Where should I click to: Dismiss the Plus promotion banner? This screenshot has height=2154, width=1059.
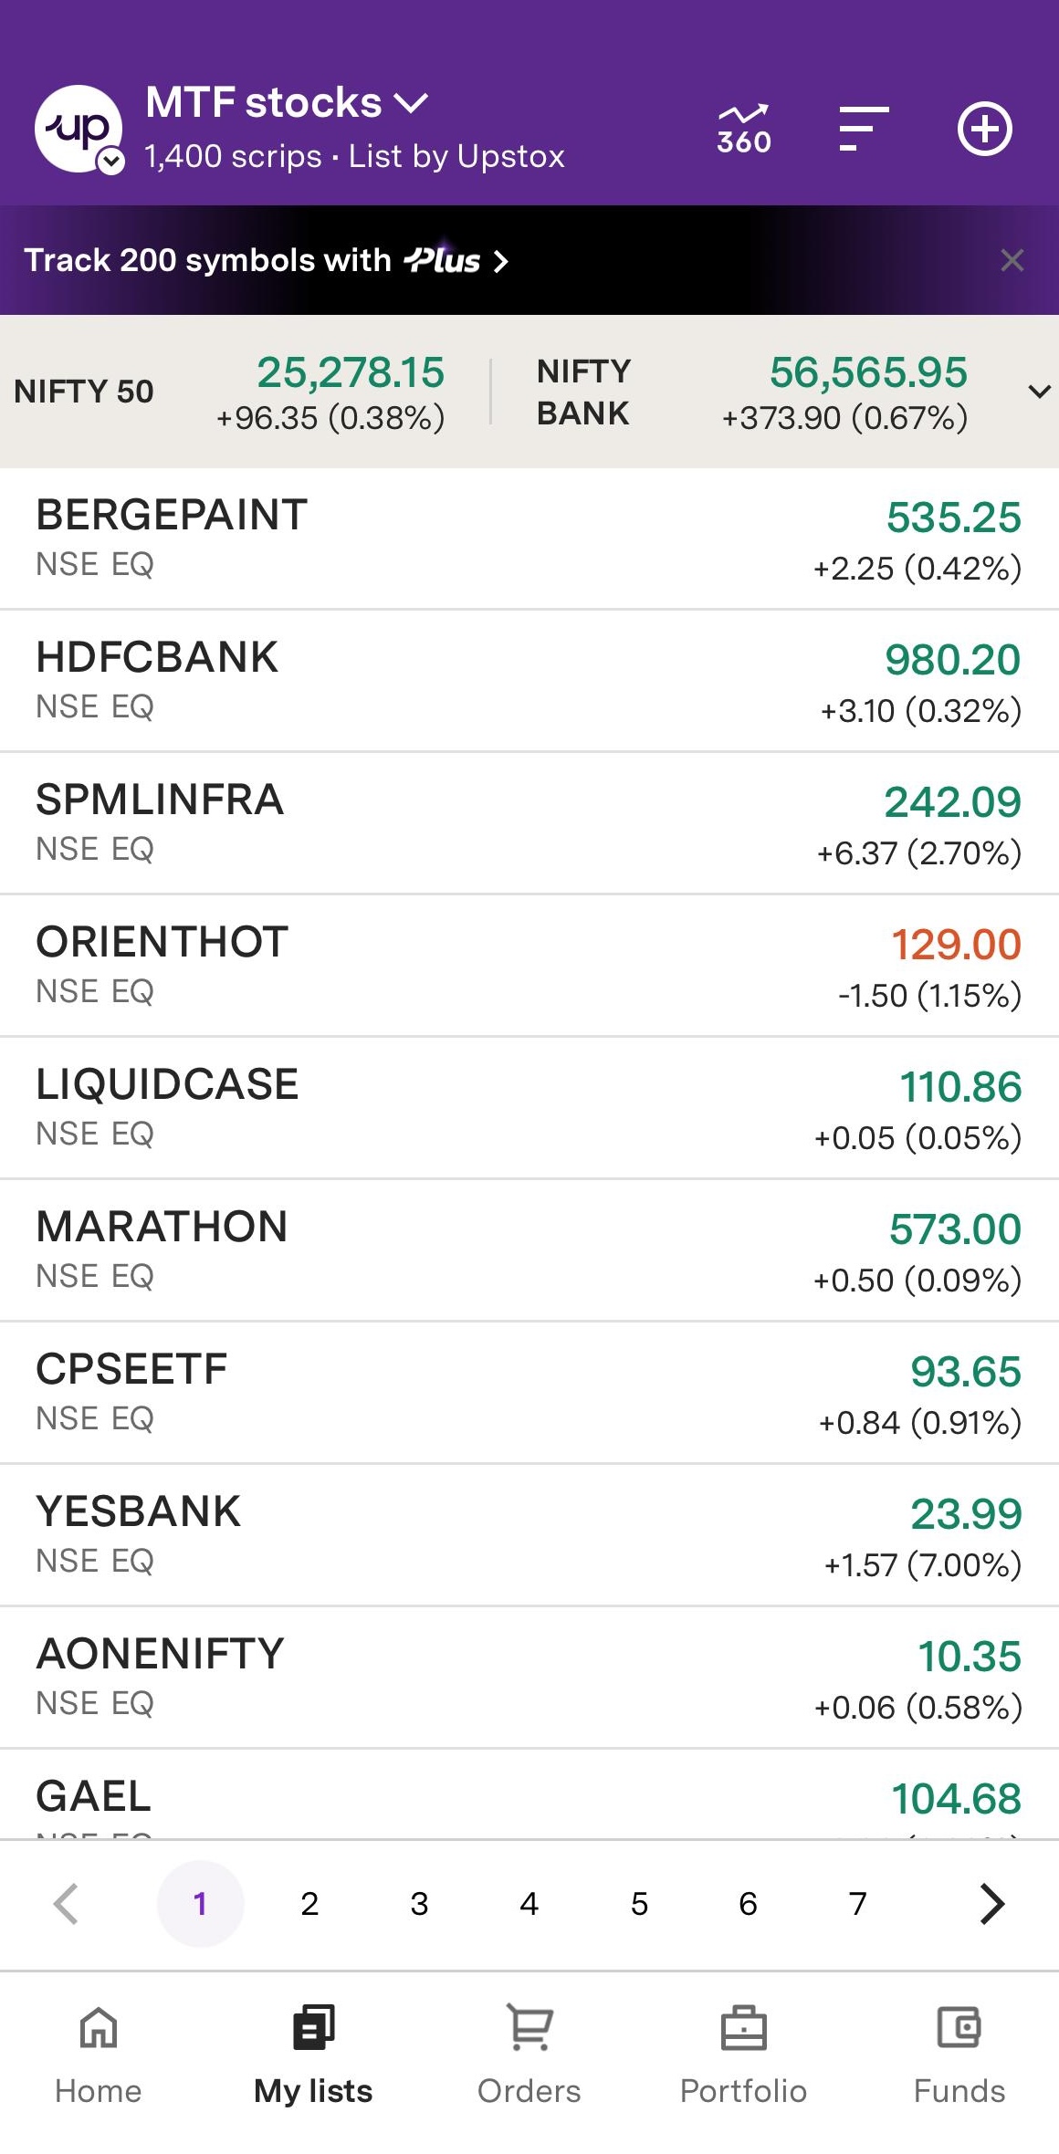(x=1012, y=260)
